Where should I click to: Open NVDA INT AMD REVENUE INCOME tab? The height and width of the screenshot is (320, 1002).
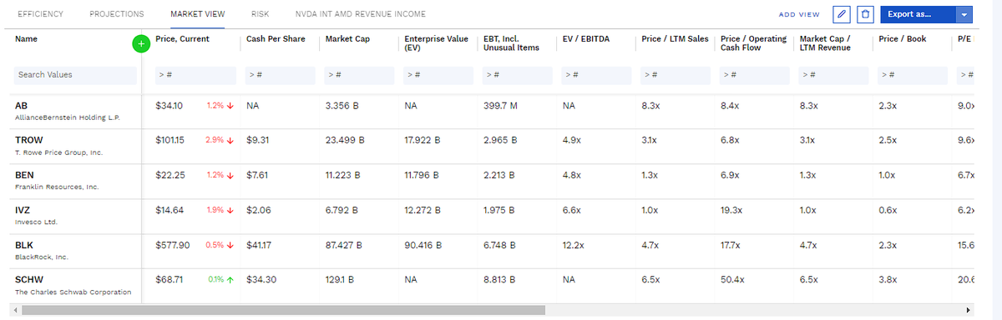360,14
